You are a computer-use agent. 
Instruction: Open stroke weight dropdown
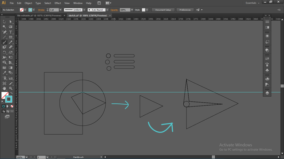pyautogui.click(x=60, y=10)
